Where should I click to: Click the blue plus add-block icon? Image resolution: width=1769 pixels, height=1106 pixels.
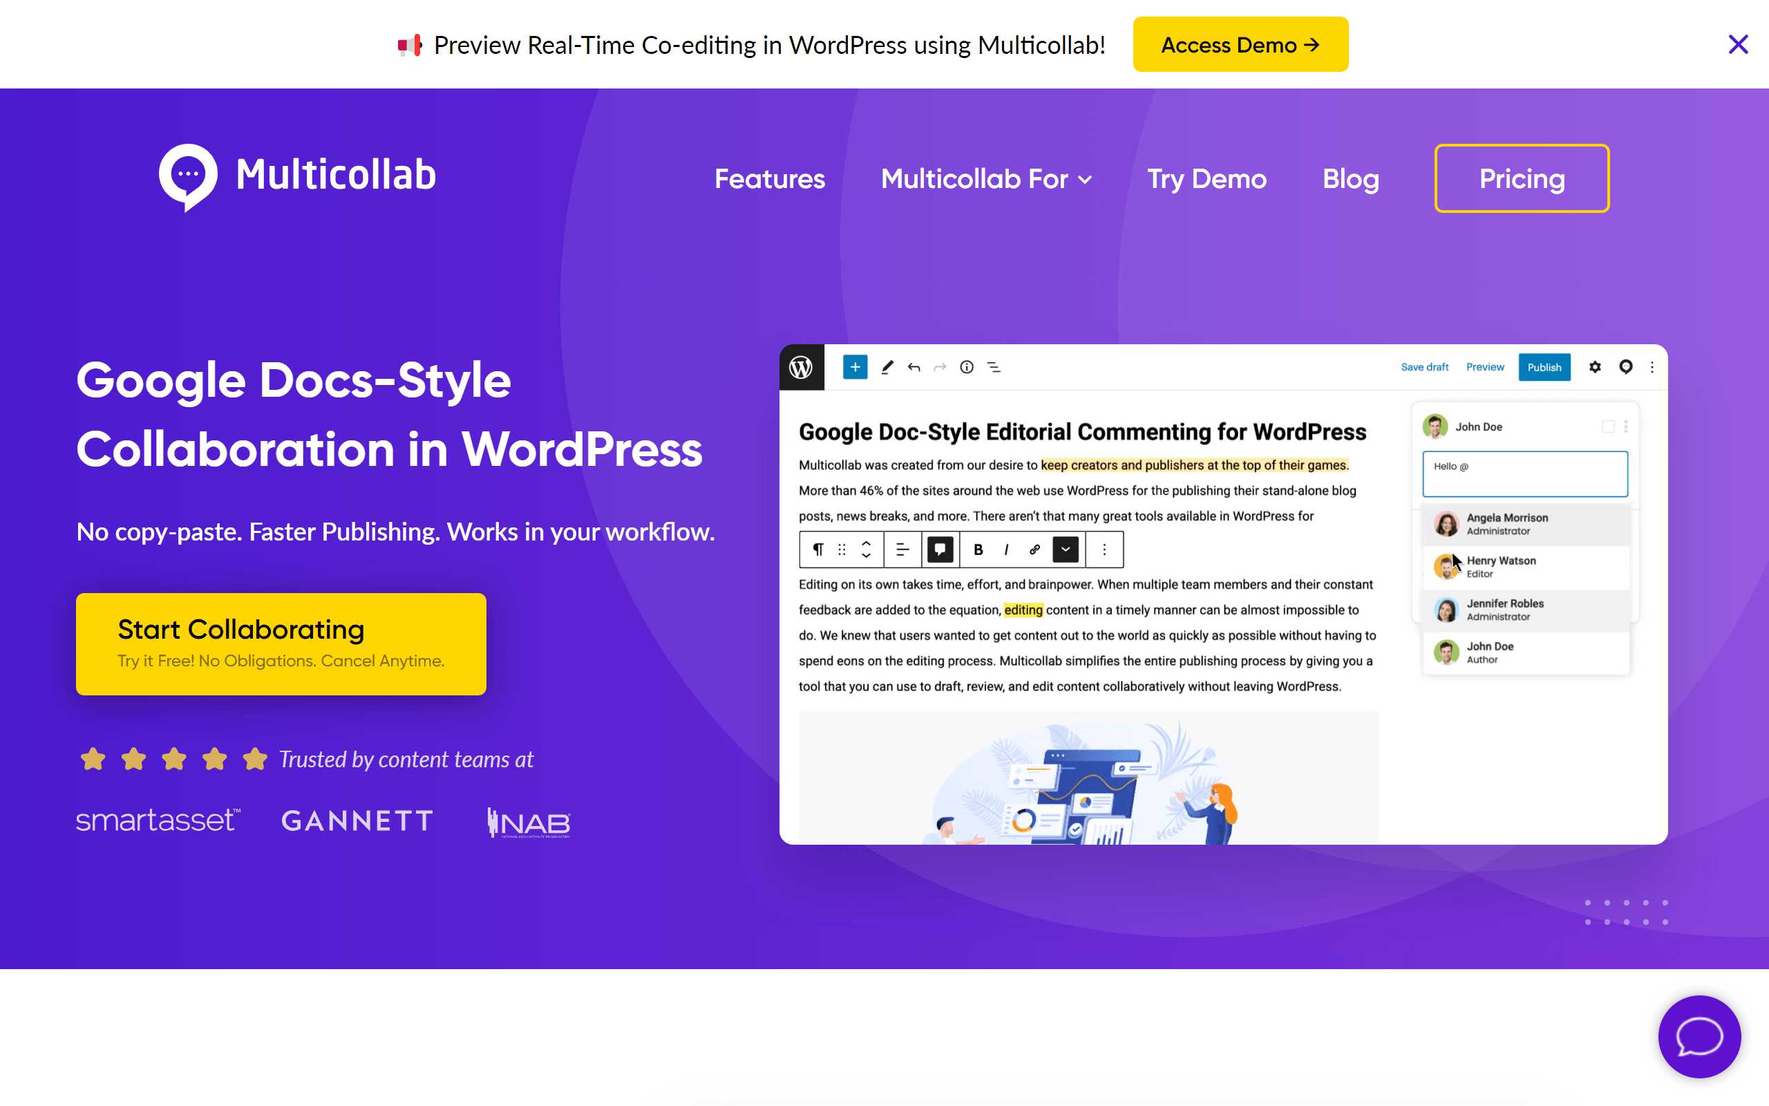click(855, 367)
